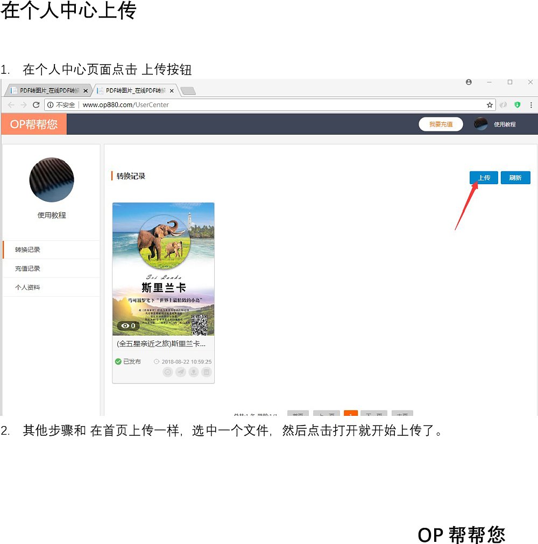Screen dimensions: 538x544
Task: Close the inactive first PDF转图片 tab
Action: (x=86, y=91)
